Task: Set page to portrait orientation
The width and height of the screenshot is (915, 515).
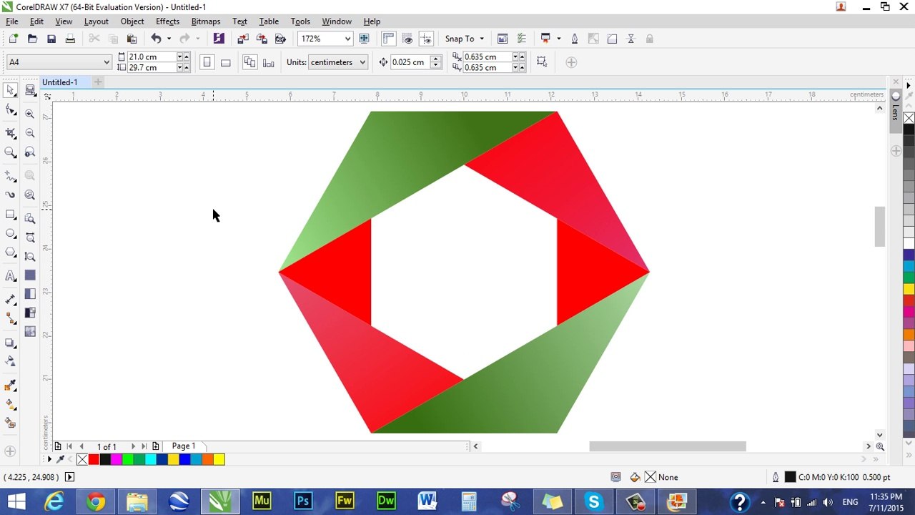Action: click(x=207, y=62)
